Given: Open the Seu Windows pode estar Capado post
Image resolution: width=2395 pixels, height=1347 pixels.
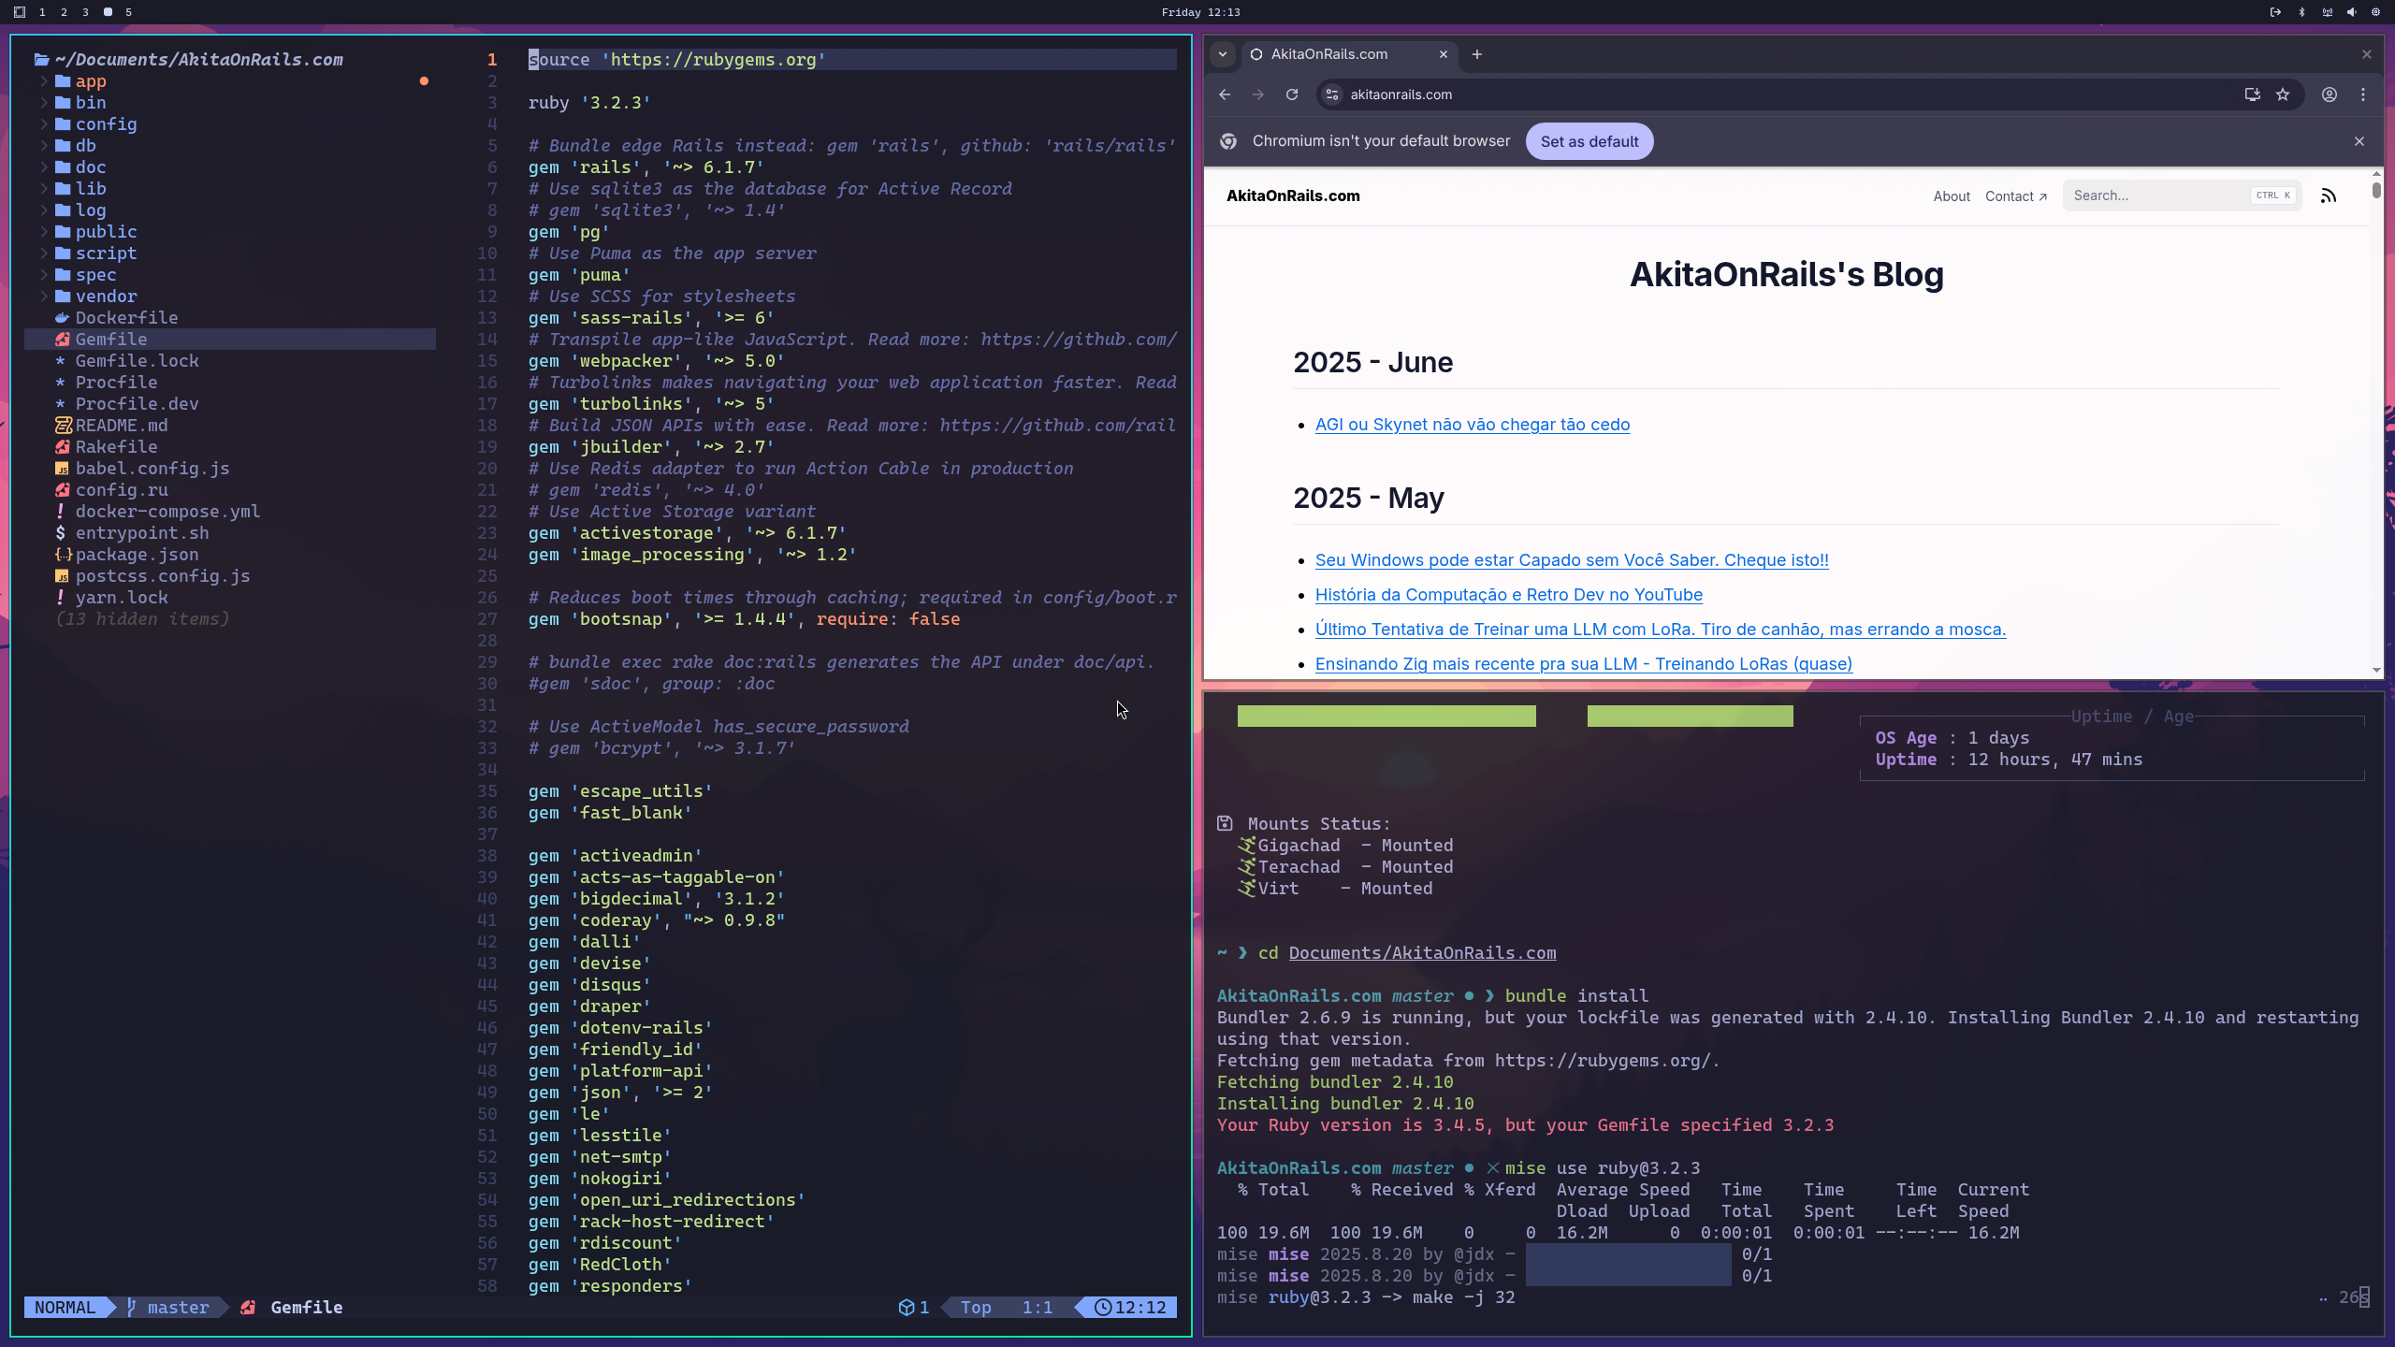Looking at the screenshot, I should 1572,560.
